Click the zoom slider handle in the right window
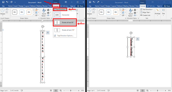This screenshot has width=172, height=92. (x=158, y=90)
